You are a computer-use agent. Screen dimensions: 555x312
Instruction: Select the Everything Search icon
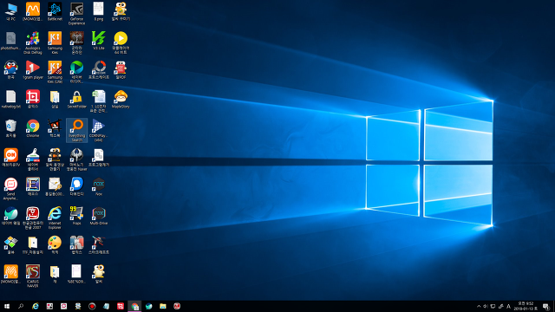77,131
